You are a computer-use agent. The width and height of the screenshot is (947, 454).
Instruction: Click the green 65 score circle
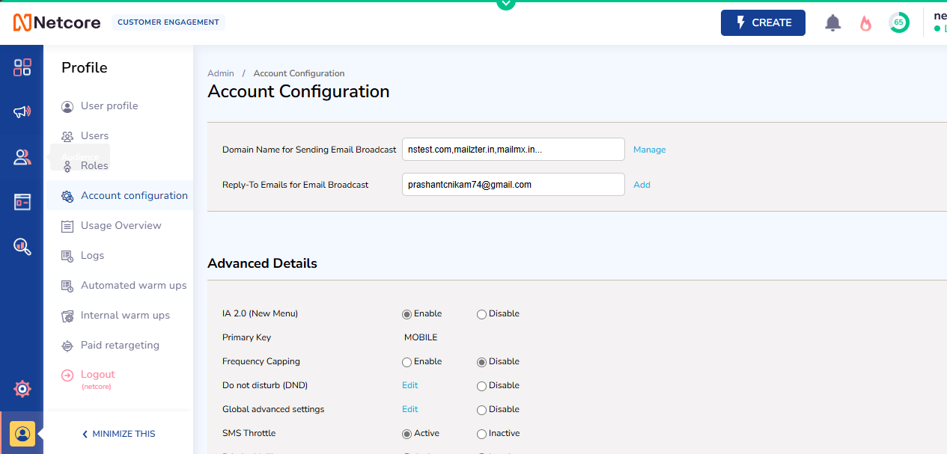tap(899, 22)
